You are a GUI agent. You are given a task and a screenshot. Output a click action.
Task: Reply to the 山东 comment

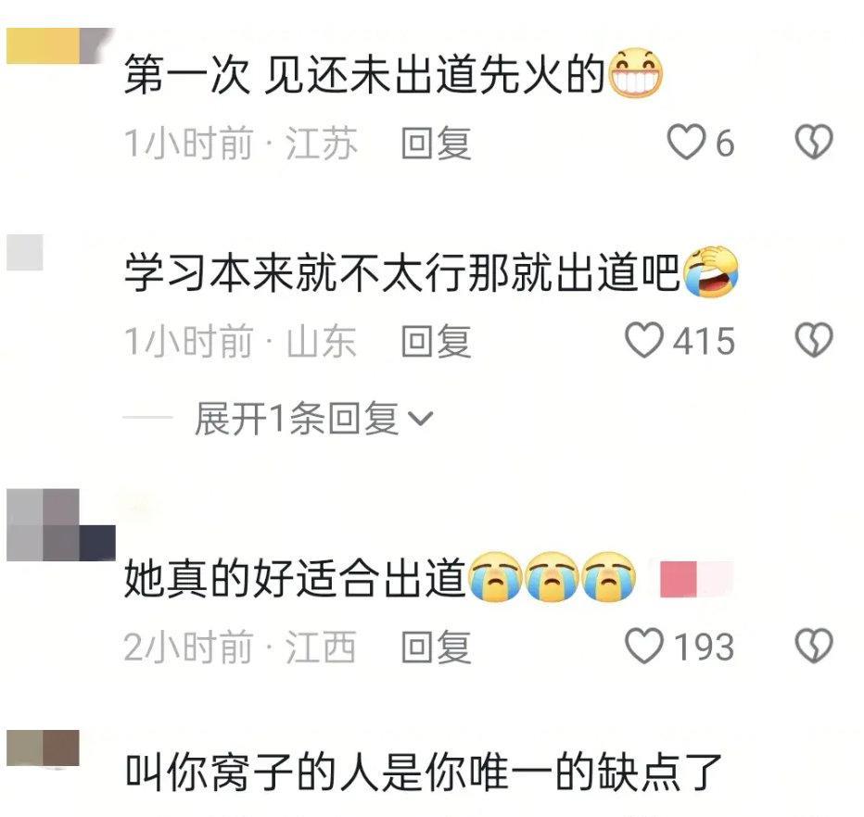[x=436, y=341]
